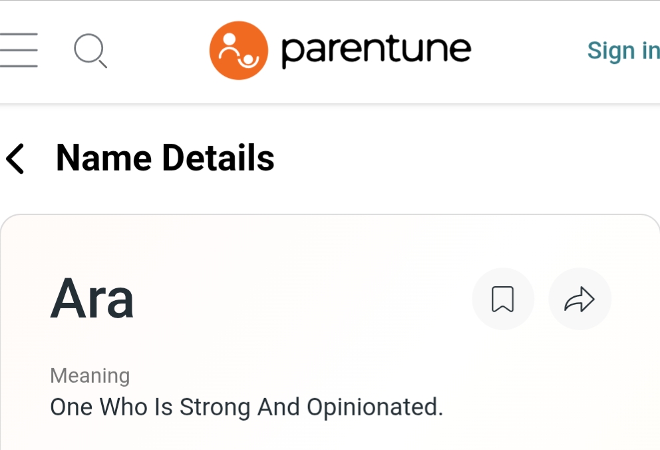Click "One" at the meaning's start
The height and width of the screenshot is (450, 660).
click(71, 407)
